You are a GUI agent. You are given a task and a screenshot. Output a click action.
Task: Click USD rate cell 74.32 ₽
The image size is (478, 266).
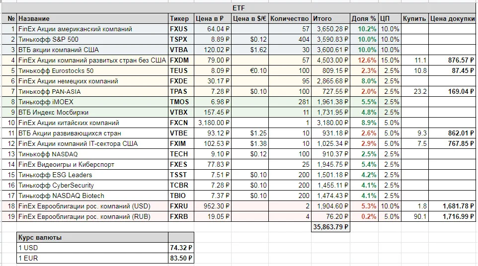tap(181, 248)
